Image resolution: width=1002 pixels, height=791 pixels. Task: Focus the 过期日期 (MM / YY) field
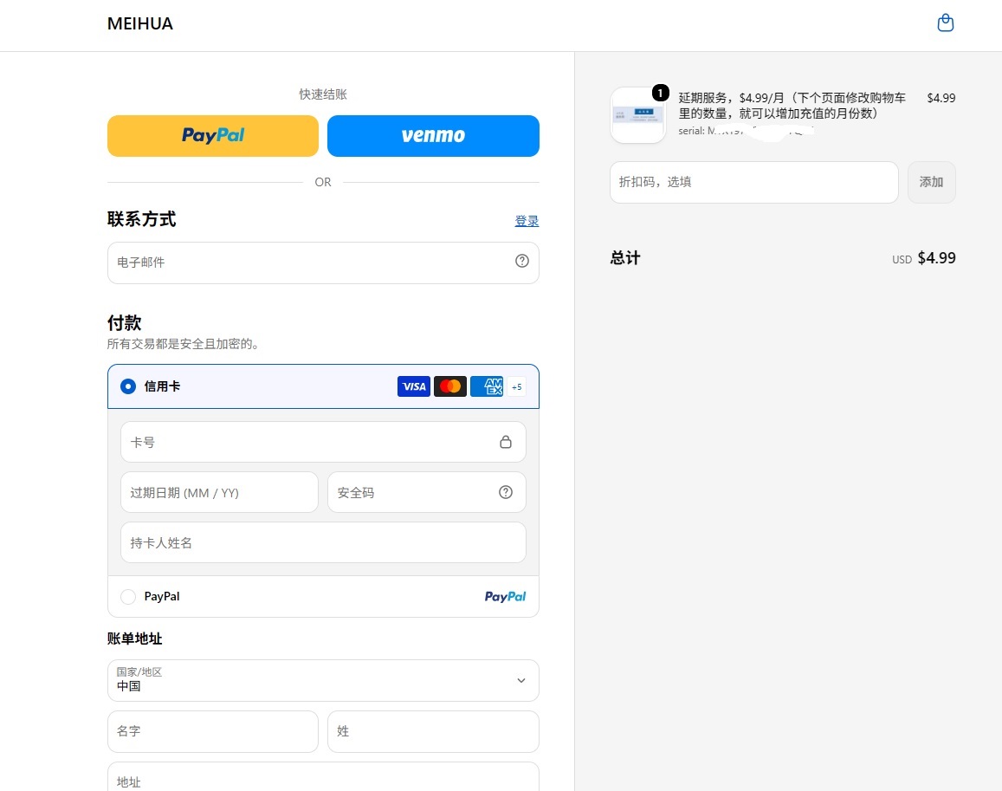pyautogui.click(x=219, y=492)
